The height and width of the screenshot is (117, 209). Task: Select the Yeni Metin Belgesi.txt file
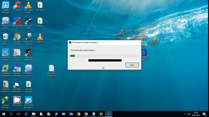pos(52,71)
